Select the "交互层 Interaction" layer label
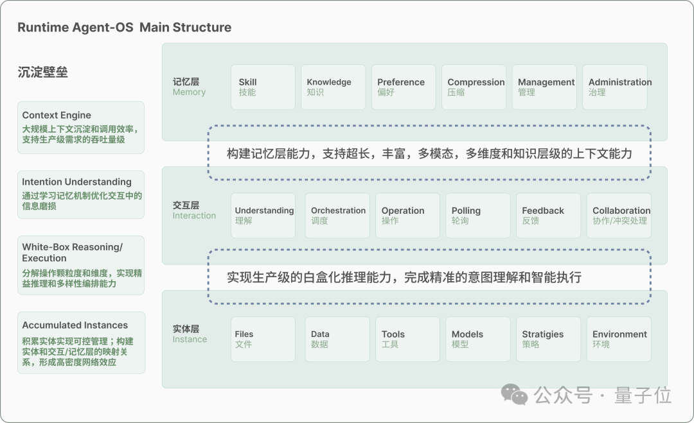This screenshot has height=423, width=694. pyautogui.click(x=194, y=211)
